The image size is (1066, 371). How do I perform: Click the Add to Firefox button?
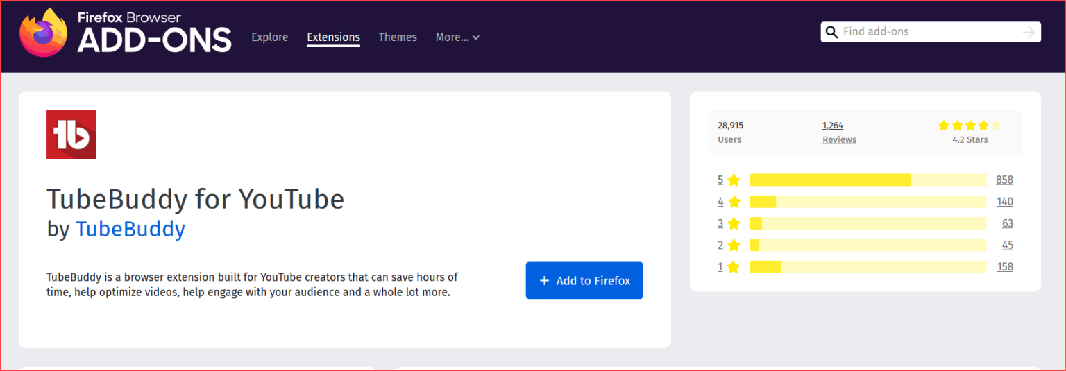[x=584, y=280]
